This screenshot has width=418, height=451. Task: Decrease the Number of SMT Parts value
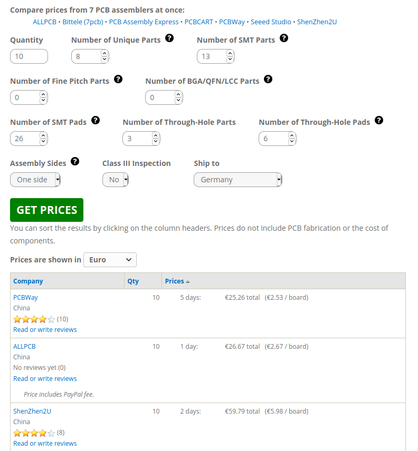[x=230, y=60]
